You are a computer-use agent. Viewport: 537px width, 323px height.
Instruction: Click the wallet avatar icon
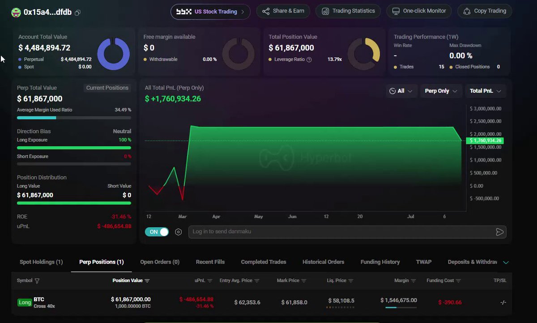[16, 12]
